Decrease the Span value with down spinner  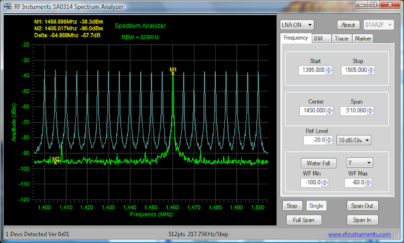(371, 112)
